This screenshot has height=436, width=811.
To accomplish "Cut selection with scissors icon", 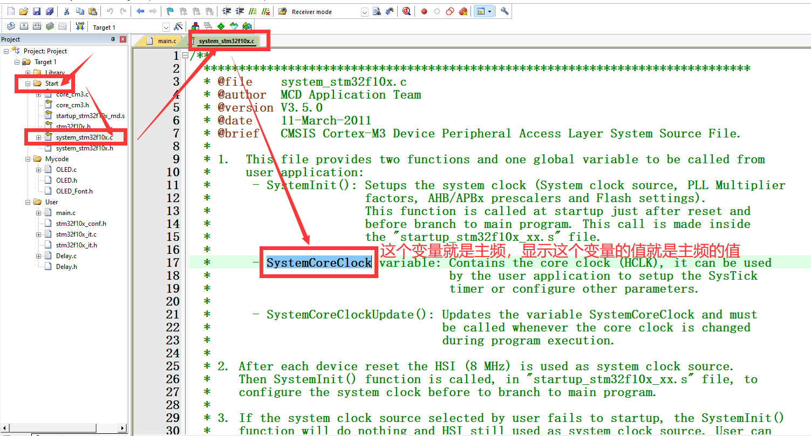I will click(x=66, y=11).
